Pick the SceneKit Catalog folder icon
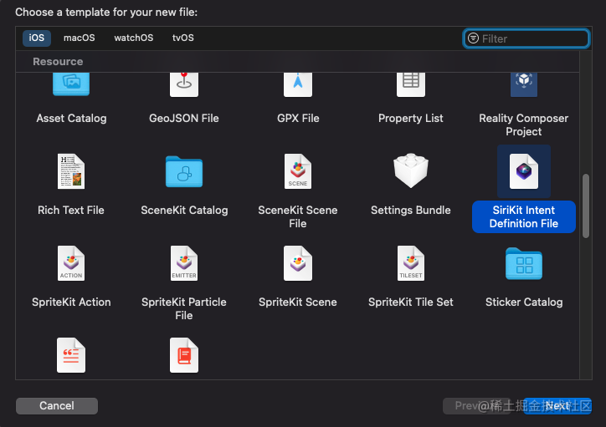606x427 pixels. point(184,171)
